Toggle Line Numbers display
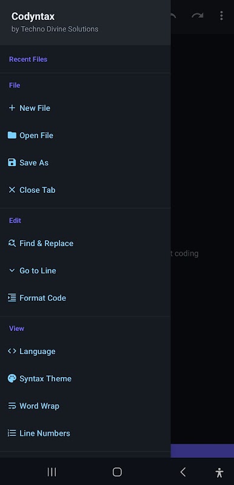This screenshot has width=234, height=485. coord(85,433)
